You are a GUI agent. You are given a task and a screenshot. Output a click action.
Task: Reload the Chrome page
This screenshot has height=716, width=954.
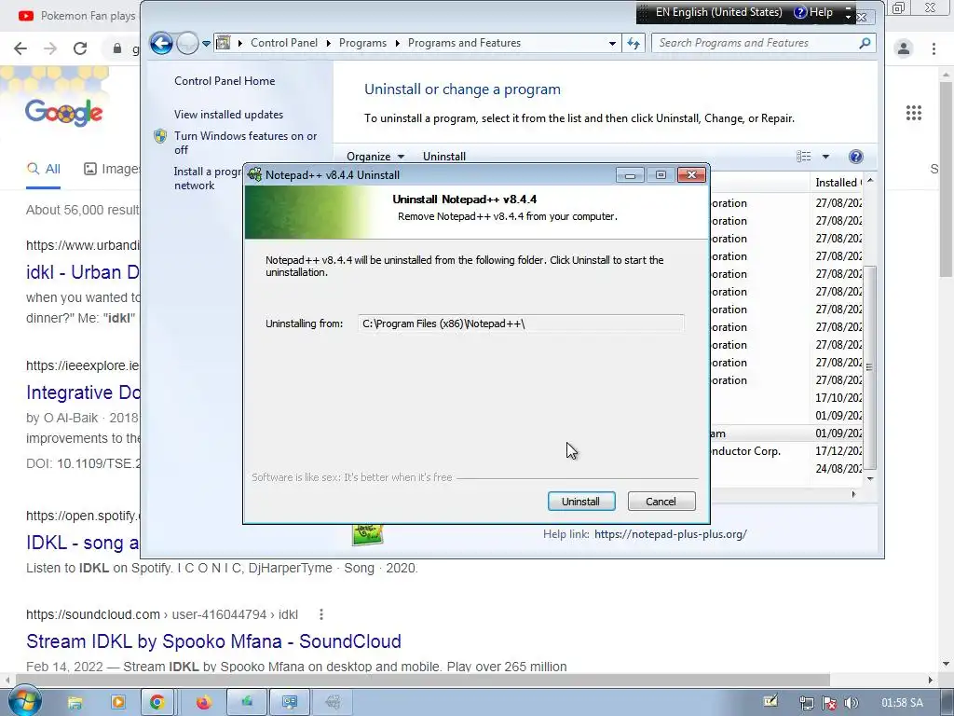click(x=80, y=48)
